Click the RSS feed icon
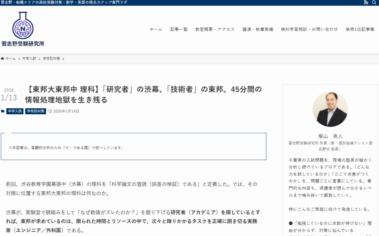Viewport: 379px width, 236px height. click(366, 3)
